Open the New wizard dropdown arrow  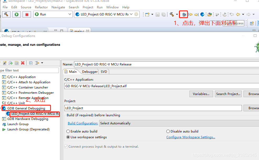click(152, 14)
